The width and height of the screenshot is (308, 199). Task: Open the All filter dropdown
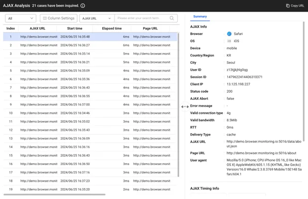[x=21, y=18]
